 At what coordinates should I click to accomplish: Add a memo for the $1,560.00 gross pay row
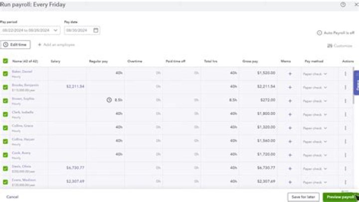[290, 141]
